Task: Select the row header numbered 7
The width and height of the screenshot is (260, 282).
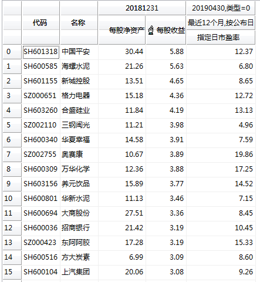Action: (12, 155)
